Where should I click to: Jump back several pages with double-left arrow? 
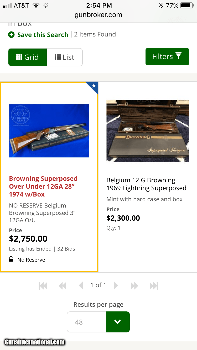coord(63,285)
